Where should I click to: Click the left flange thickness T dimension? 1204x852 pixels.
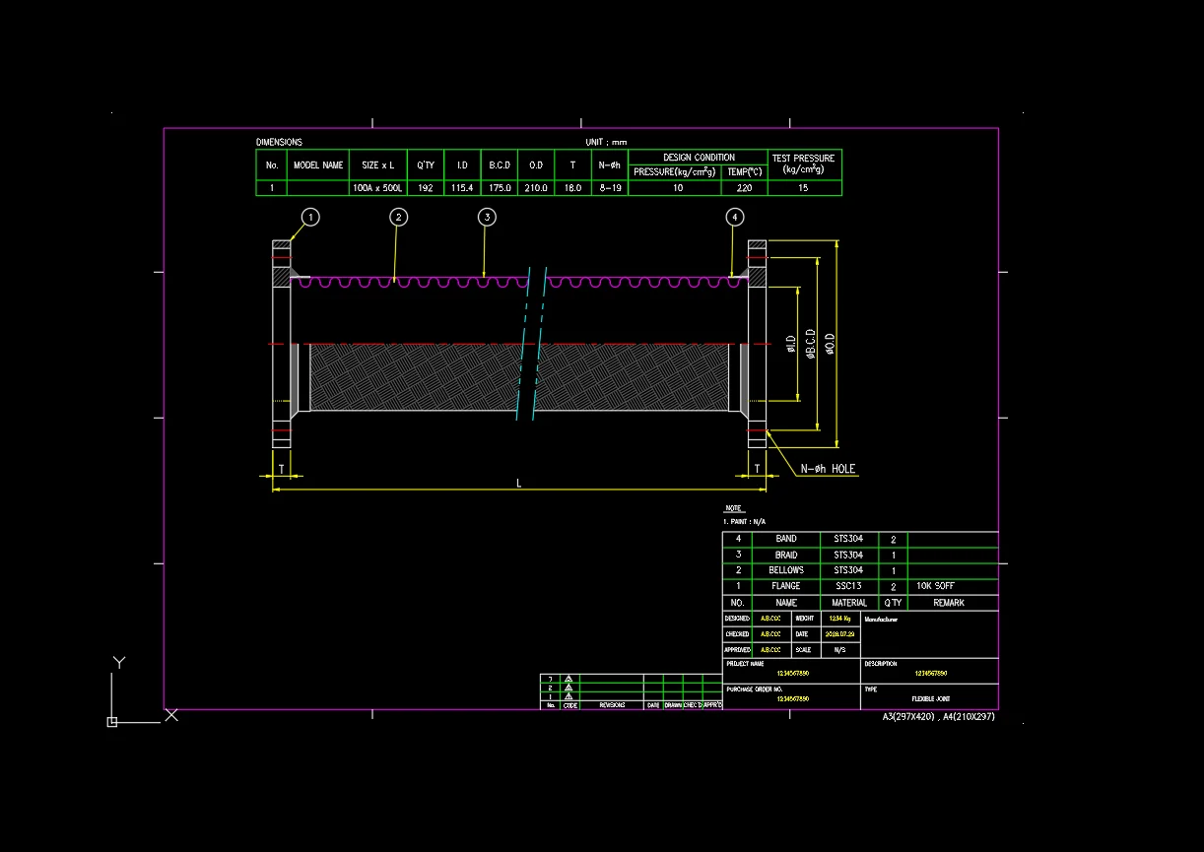pos(281,469)
